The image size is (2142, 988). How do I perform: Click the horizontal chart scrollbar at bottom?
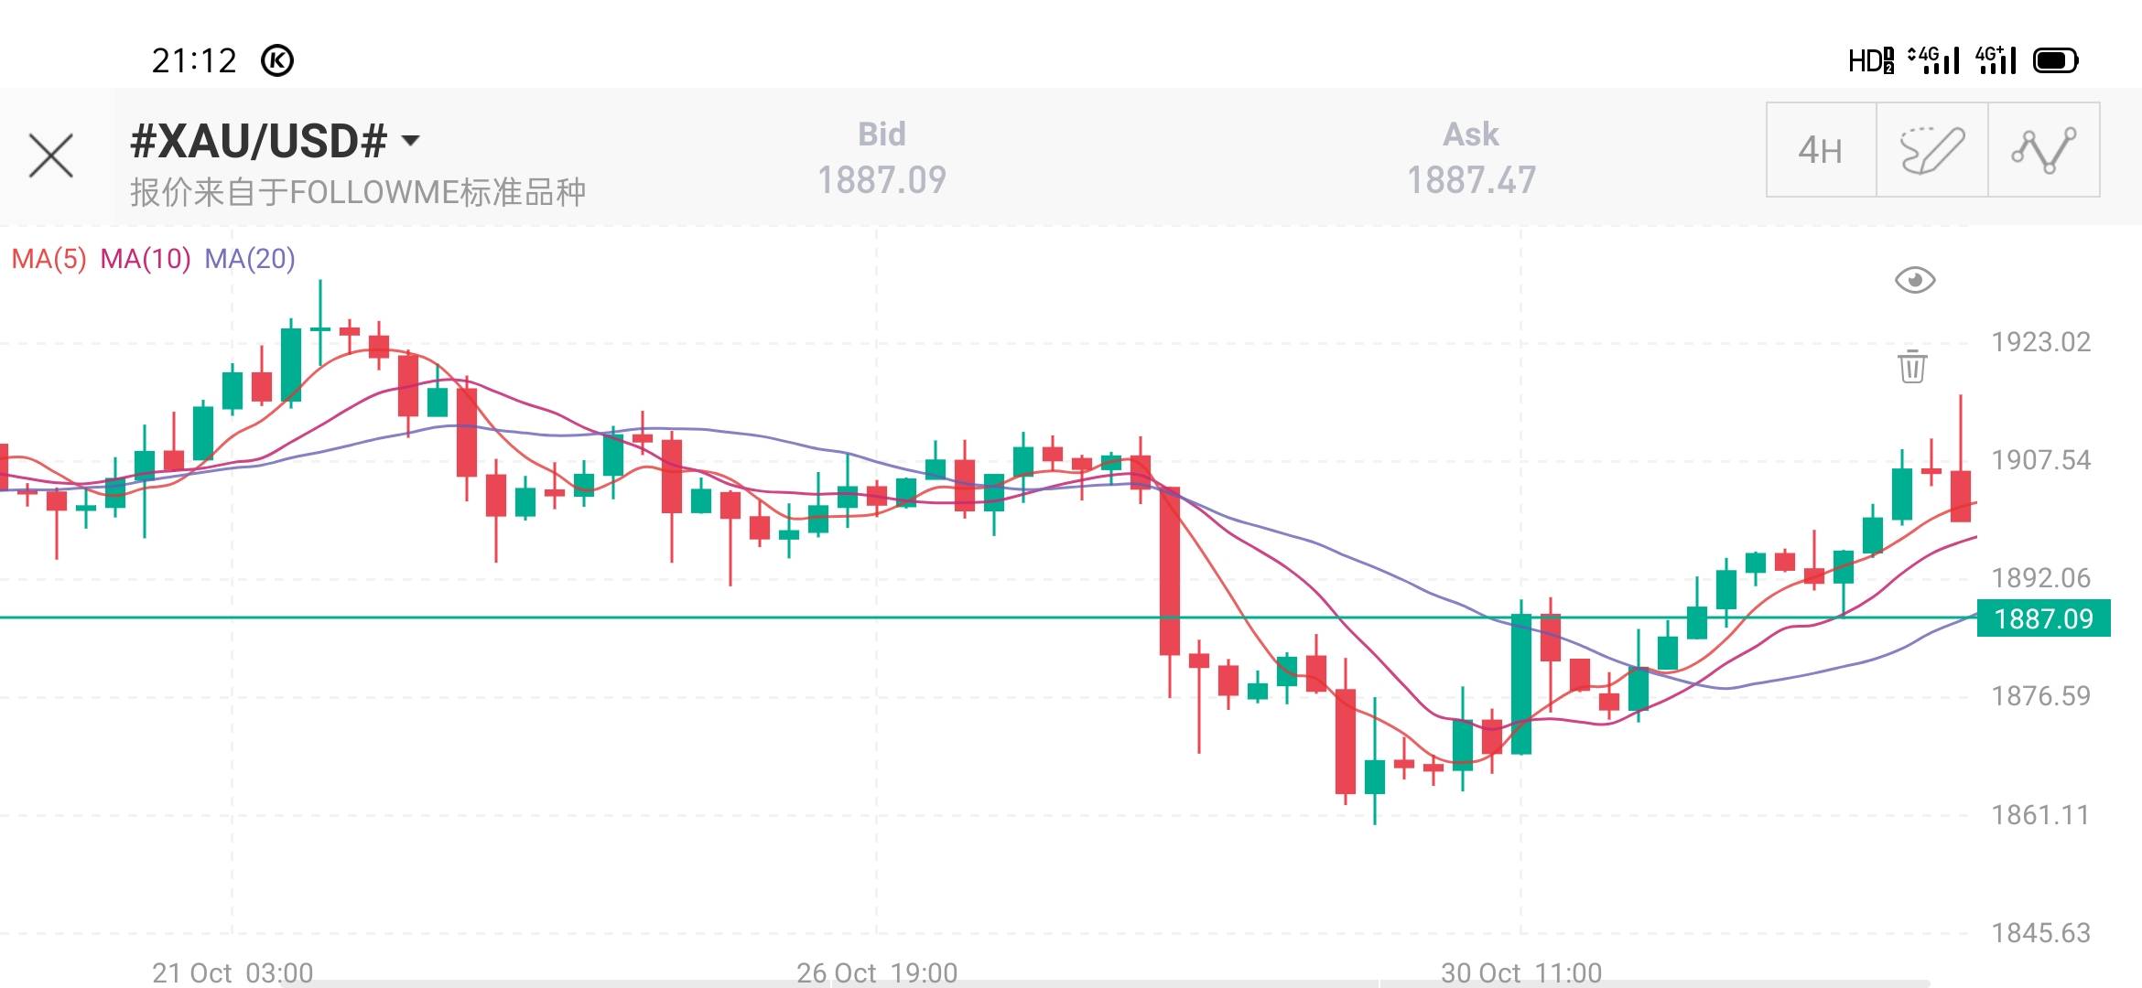[x=1098, y=983]
